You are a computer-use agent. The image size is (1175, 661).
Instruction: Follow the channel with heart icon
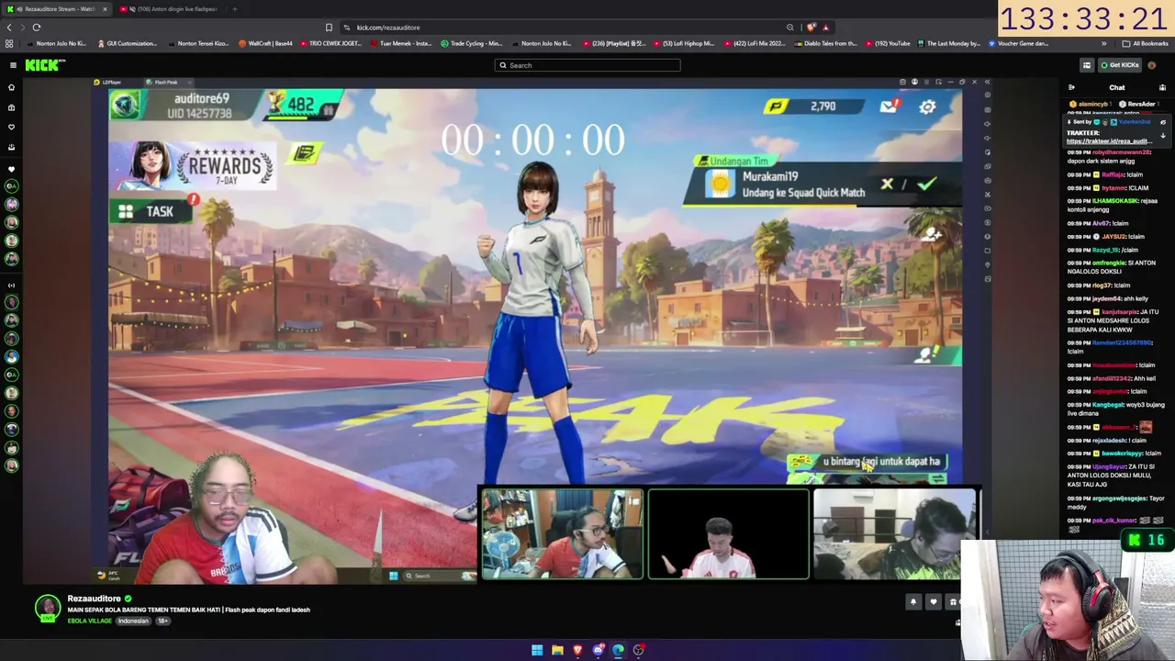point(934,602)
